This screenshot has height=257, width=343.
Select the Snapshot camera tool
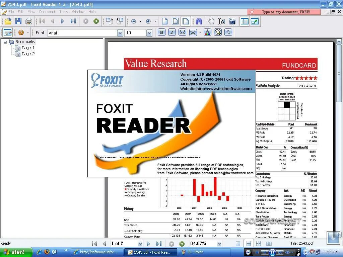(232, 21)
